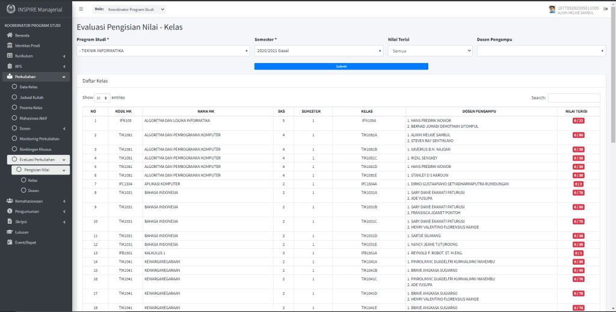The image size is (616, 312).
Task: Click the Beranda home icon
Action: (x=10, y=35)
